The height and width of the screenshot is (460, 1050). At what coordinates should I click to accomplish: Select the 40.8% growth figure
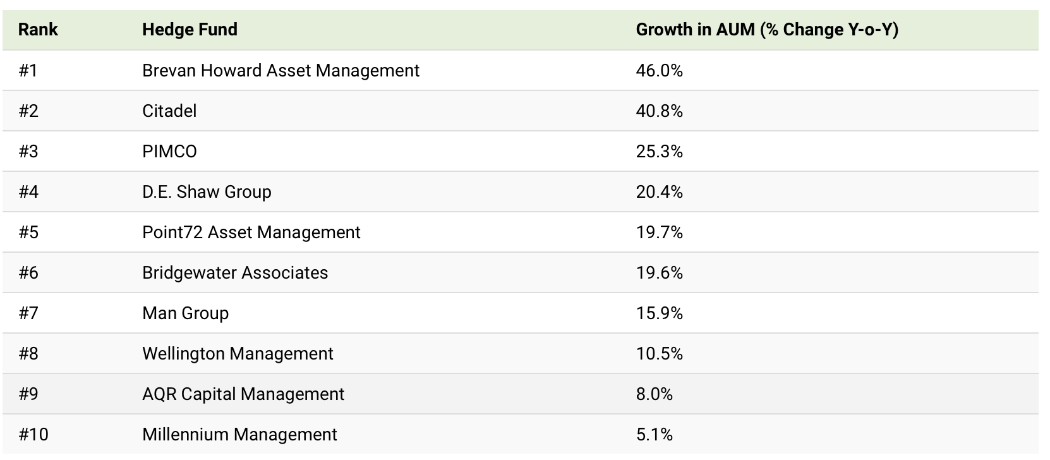point(659,111)
